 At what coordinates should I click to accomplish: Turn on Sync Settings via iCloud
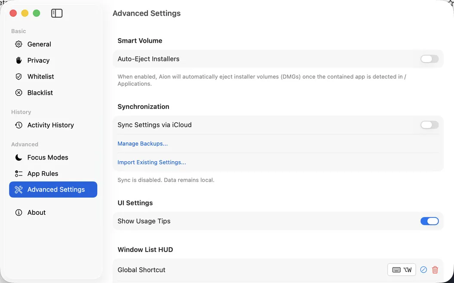click(x=429, y=125)
